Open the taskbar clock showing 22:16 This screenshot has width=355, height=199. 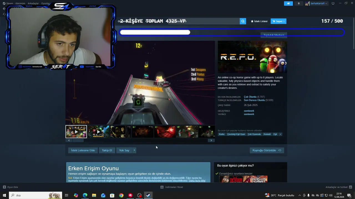pos(339,195)
